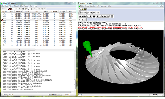This screenshot has height=99, width=165.
Task: Open the Setup menu in MAX-5
Action: [26, 6]
